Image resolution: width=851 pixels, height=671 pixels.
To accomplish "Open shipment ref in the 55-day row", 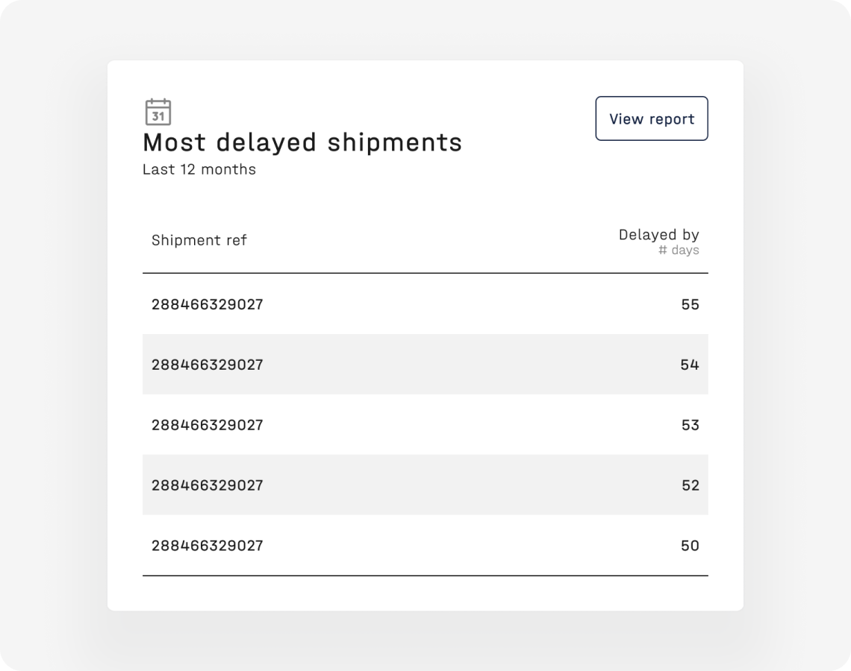I will 208,304.
